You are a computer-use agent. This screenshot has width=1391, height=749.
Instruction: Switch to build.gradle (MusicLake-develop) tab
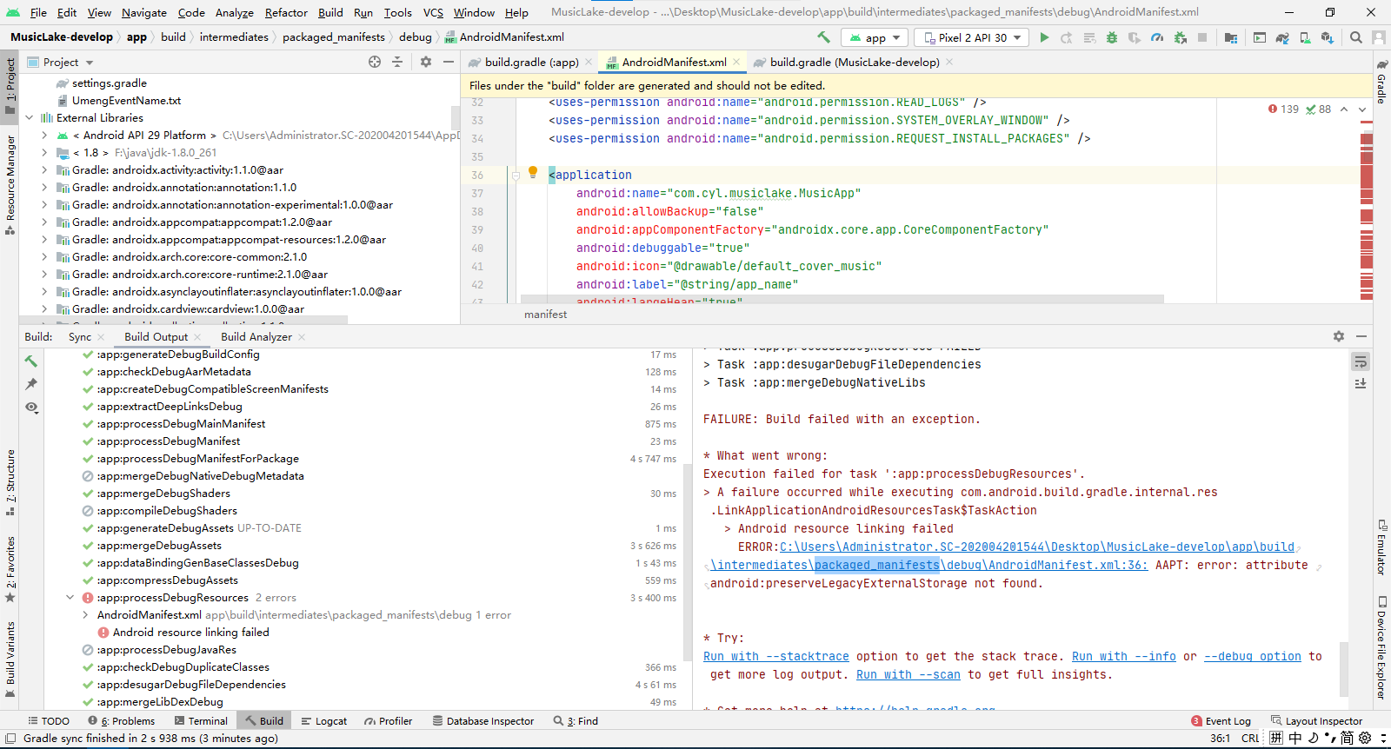click(x=854, y=62)
